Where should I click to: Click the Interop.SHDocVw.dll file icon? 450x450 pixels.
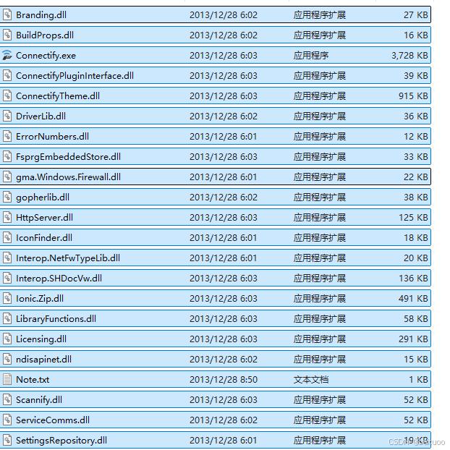coord(7,278)
